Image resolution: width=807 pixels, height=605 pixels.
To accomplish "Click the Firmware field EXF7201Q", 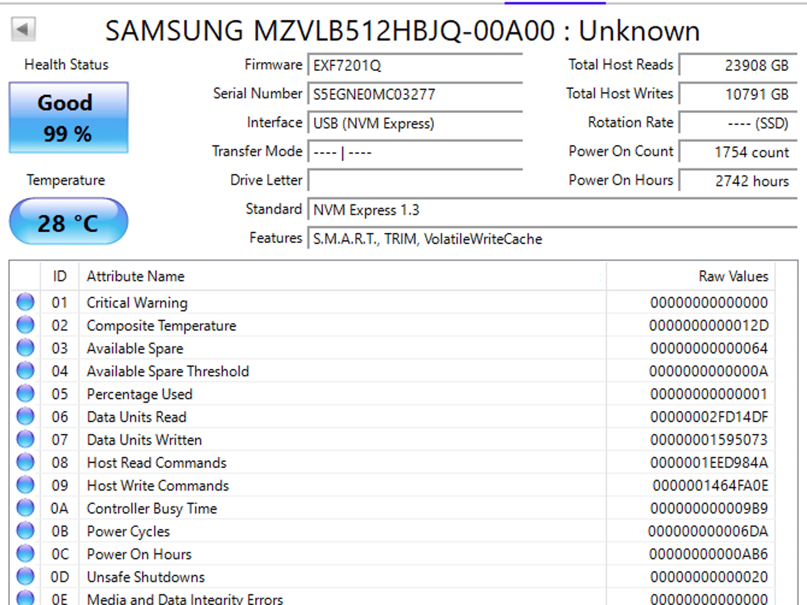I will pyautogui.click(x=415, y=65).
